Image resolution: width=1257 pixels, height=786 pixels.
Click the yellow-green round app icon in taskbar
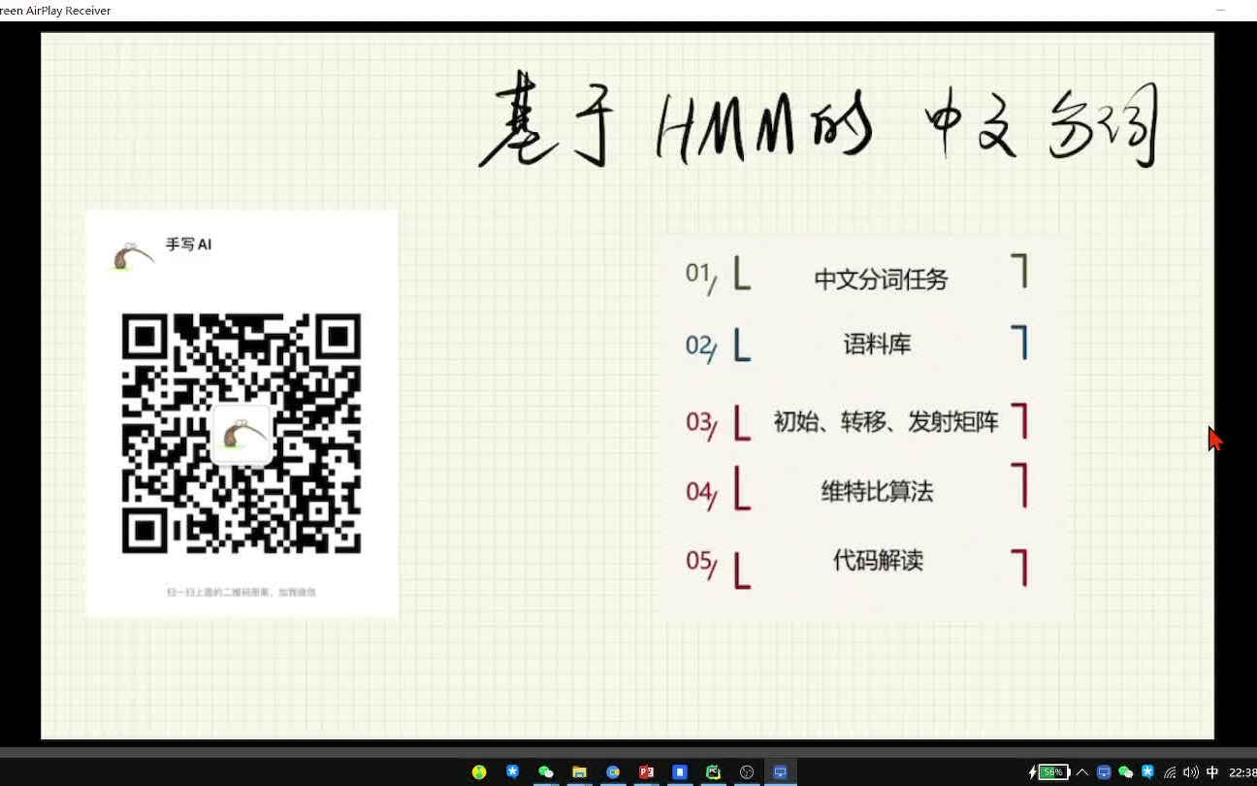pos(479,772)
